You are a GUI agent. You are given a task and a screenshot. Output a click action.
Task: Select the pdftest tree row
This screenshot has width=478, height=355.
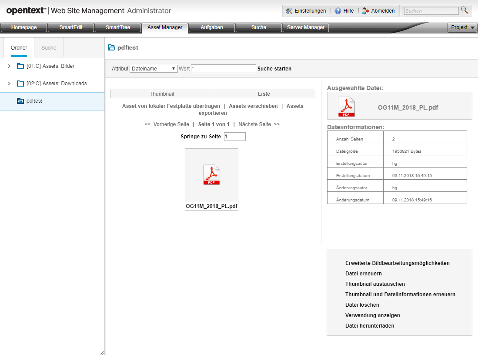52,101
